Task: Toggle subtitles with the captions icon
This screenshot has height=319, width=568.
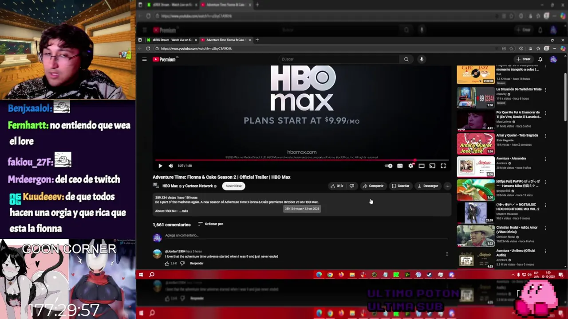Action: 400,166
